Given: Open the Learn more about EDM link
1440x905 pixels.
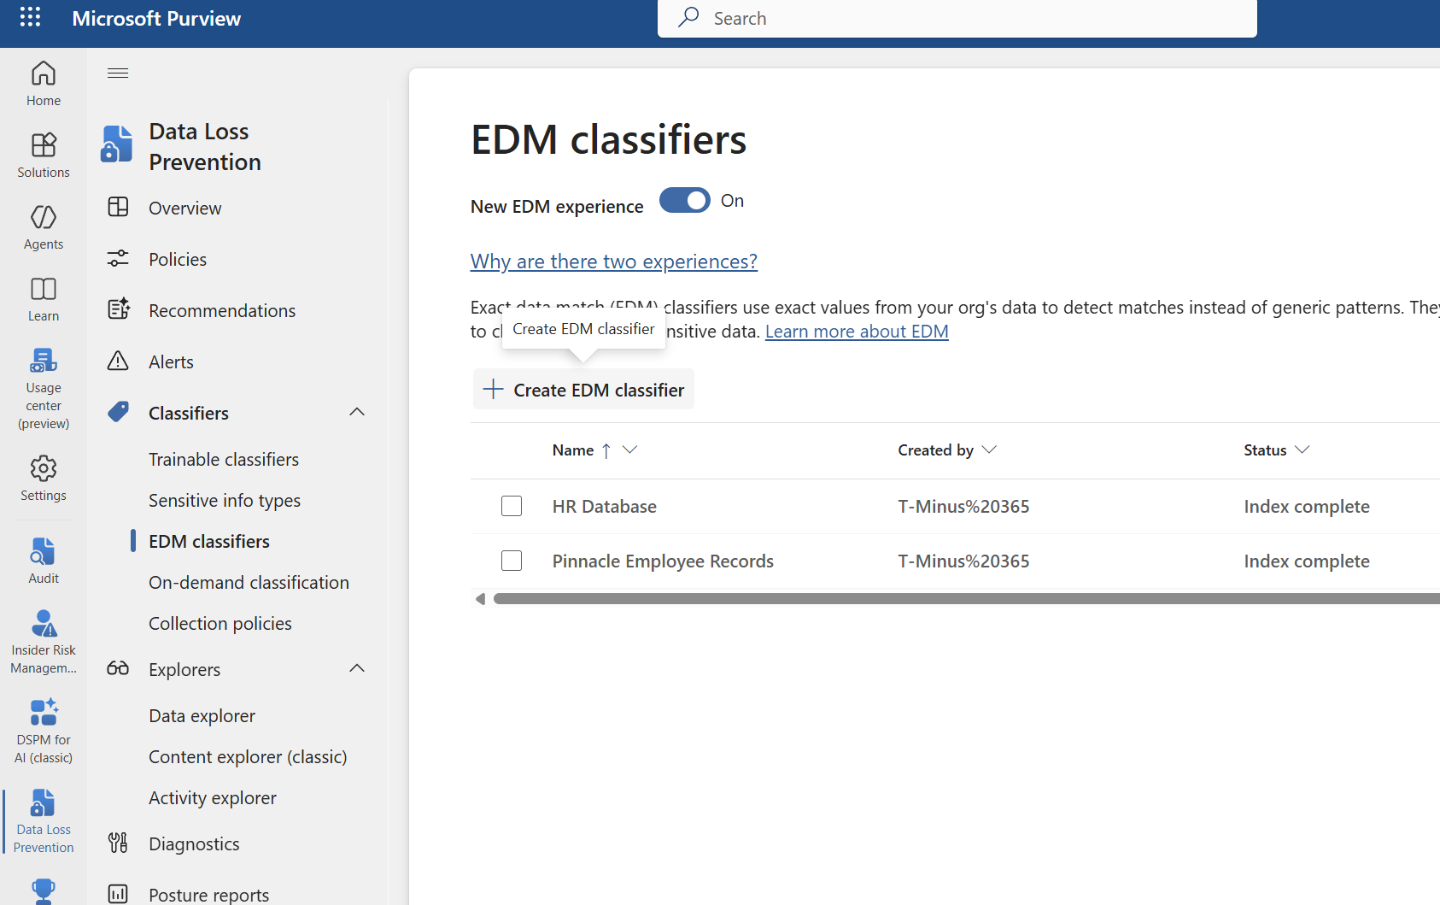Looking at the screenshot, I should pyautogui.click(x=857, y=331).
